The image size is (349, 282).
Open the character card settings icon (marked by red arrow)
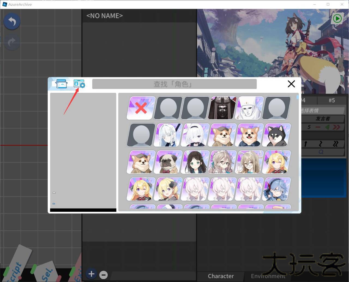(x=79, y=84)
